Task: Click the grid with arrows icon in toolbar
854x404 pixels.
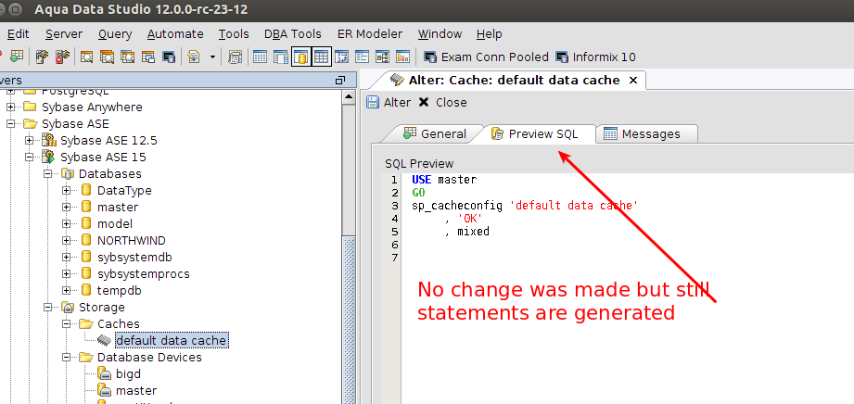Action: (x=342, y=57)
